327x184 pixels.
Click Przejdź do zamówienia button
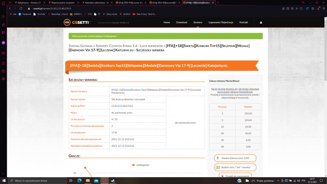(235, 176)
